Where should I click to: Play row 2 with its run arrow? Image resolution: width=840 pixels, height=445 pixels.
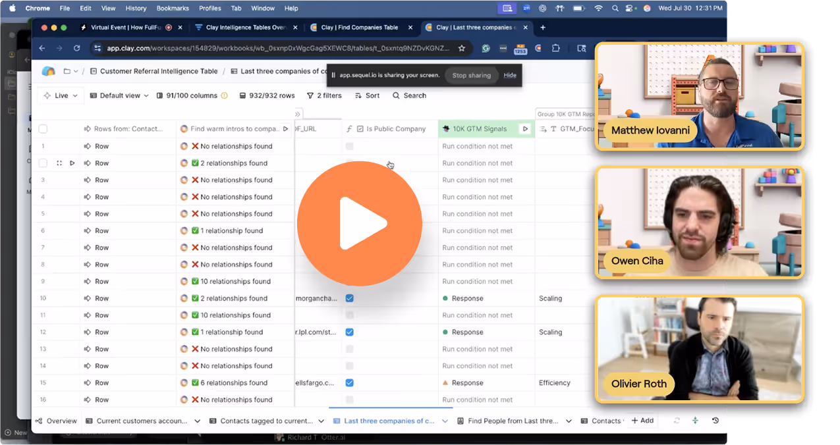[72, 163]
